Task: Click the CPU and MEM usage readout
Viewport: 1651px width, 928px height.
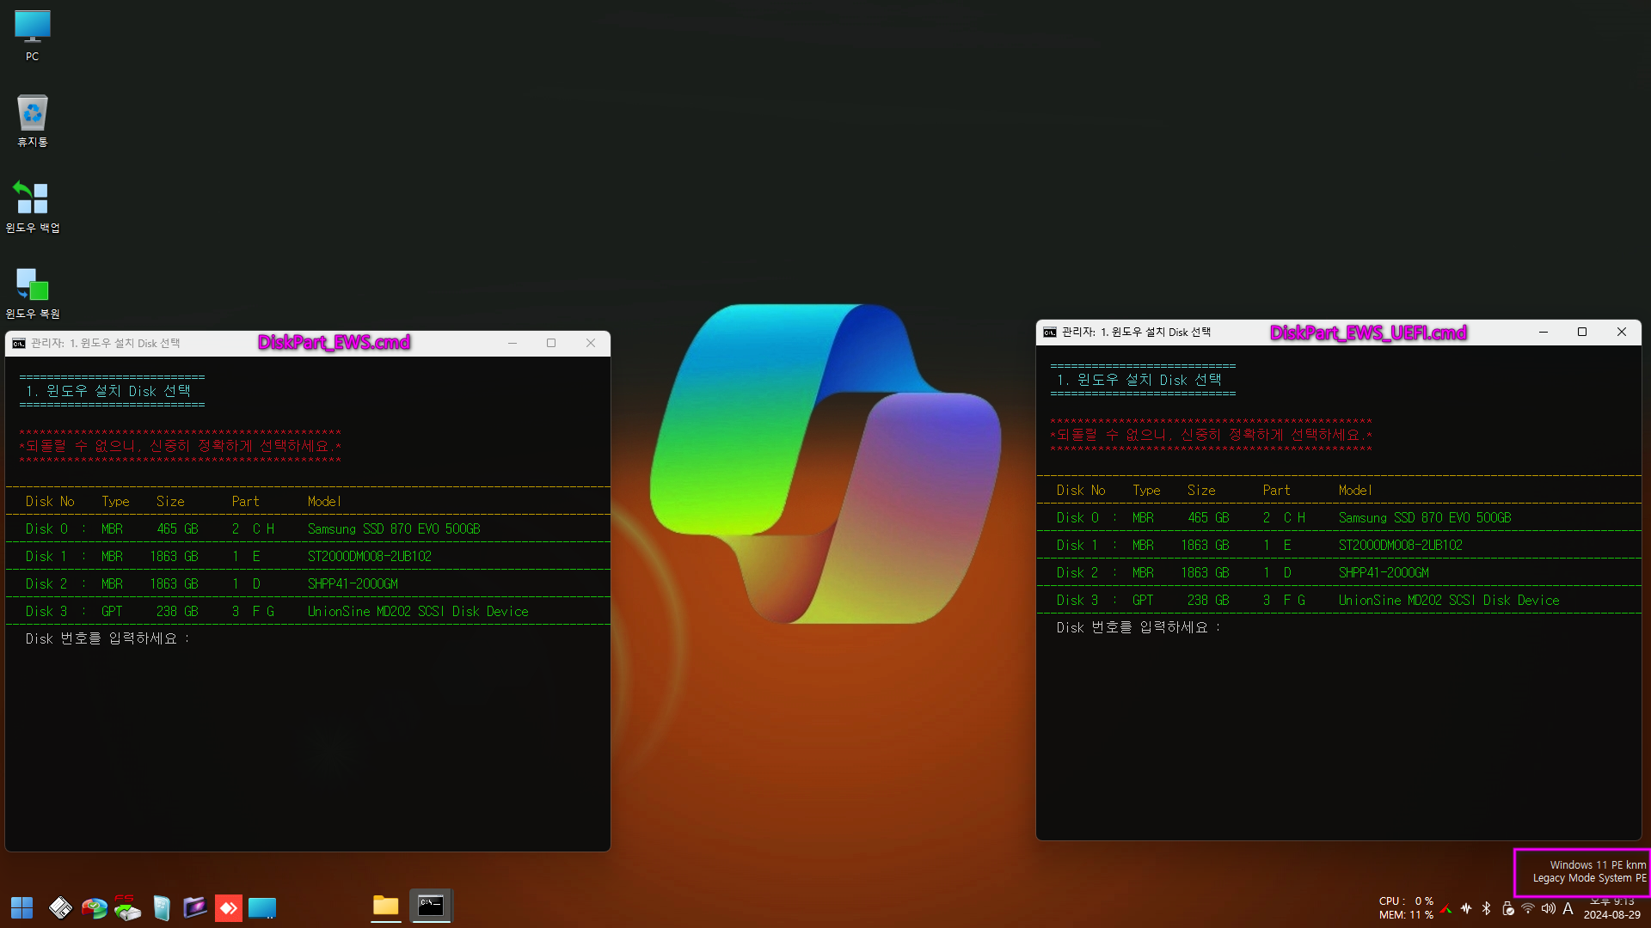Action: [1406, 908]
